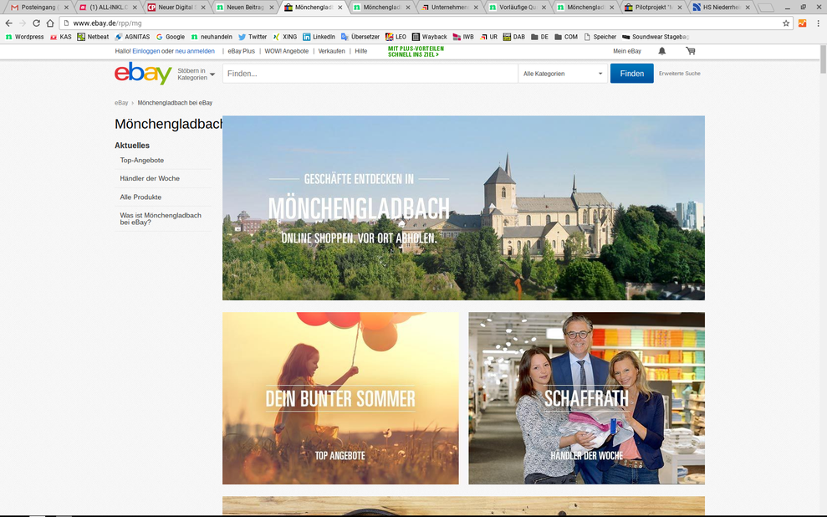Open Chrome three-dot menu
Screen dimensions: 827x517
(818, 23)
